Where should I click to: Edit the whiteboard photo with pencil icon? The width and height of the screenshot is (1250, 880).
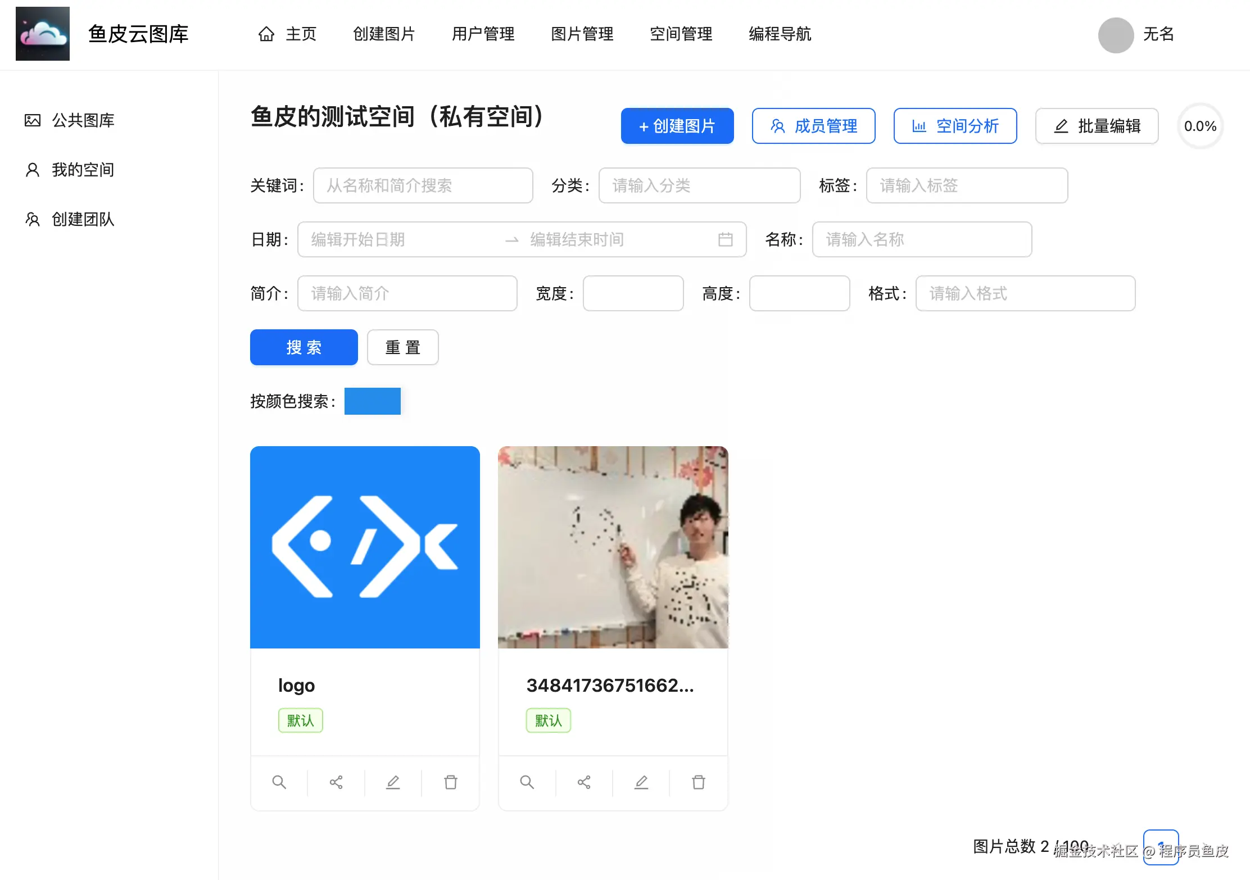[641, 782]
